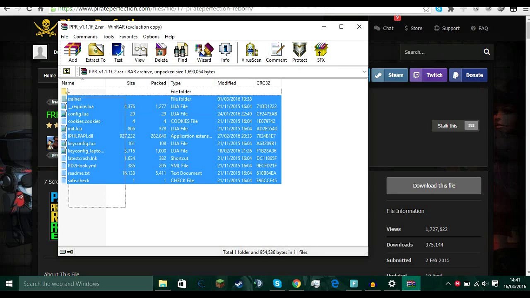Viewport: 530px width, 298px height.
Task: Select the latestcrash.lnk shortcut
Action: [171, 159]
